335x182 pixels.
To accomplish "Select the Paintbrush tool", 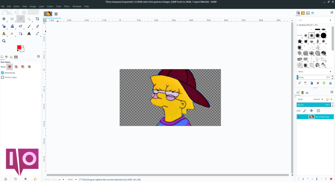I will 29,26.
